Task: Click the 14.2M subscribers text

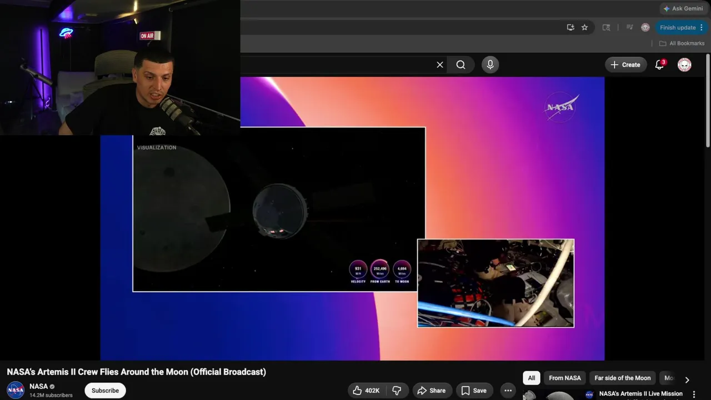Action: coord(51,396)
